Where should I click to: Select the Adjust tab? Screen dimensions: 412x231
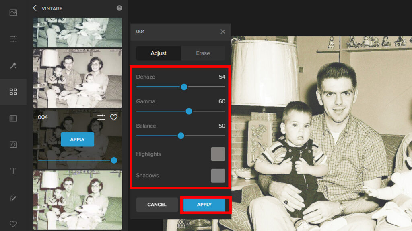(159, 53)
